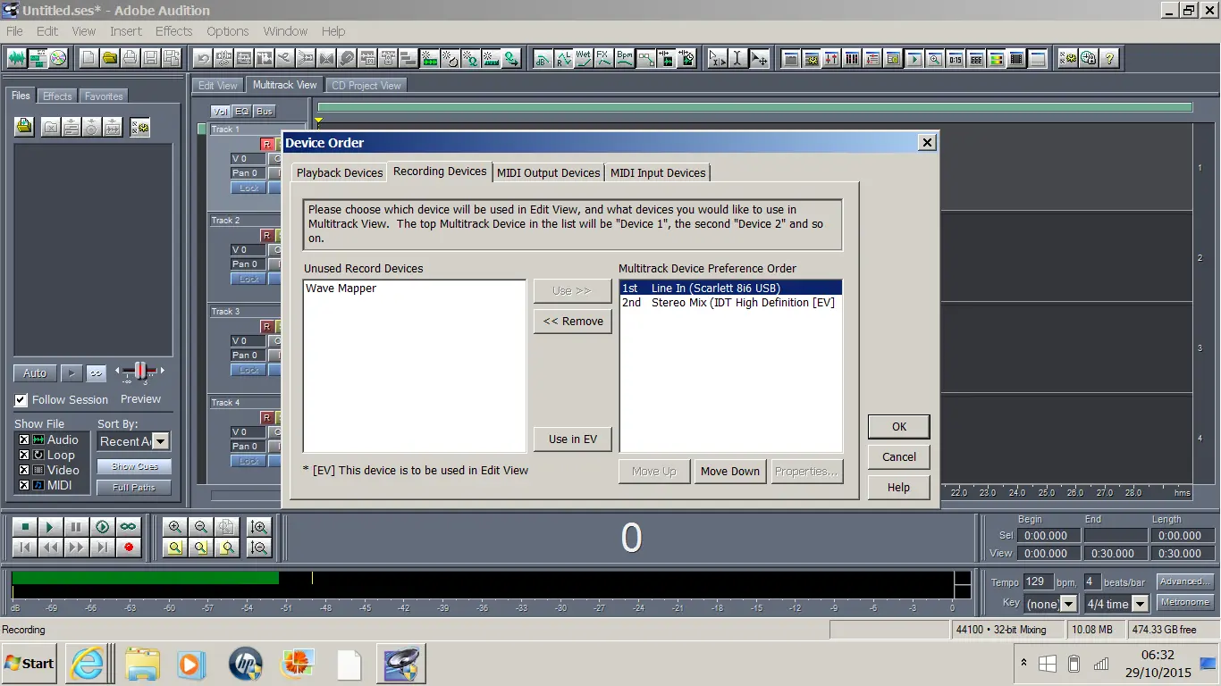1221x686 pixels.
Task: Select the Move/Copy Clip tool
Action: 758,59
